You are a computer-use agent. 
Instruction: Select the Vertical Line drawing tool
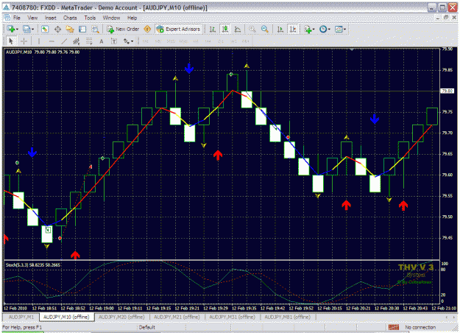[x=39, y=41]
